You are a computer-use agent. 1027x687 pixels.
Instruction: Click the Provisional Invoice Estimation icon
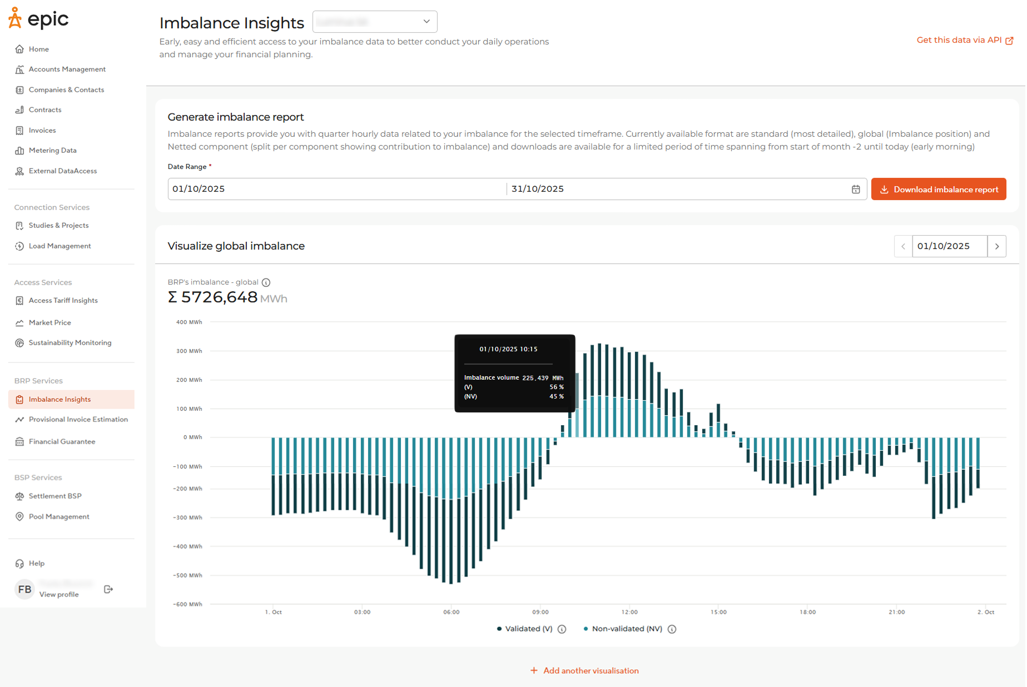pyautogui.click(x=19, y=420)
